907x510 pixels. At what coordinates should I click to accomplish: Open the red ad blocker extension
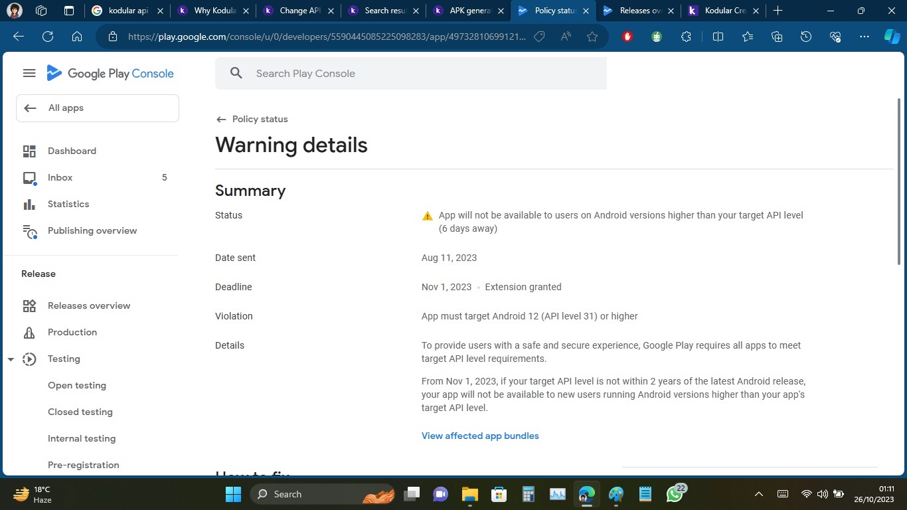point(627,37)
